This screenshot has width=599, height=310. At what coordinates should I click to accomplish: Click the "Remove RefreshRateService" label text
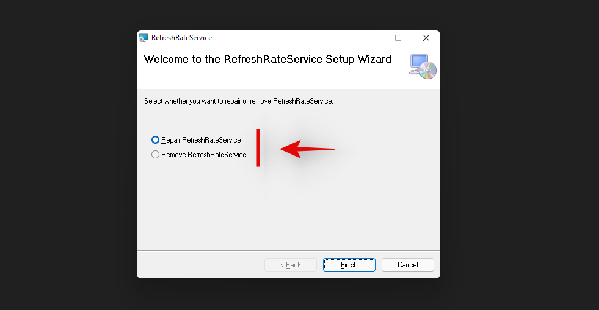click(x=204, y=155)
